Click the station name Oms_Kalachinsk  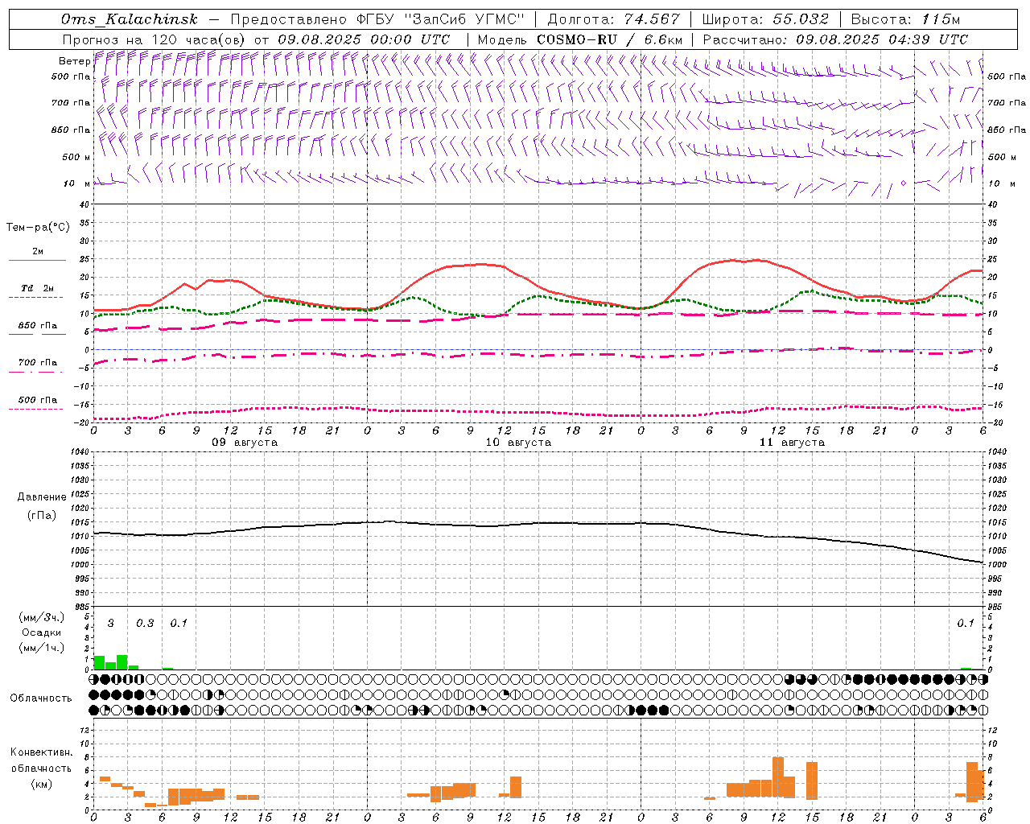[129, 19]
